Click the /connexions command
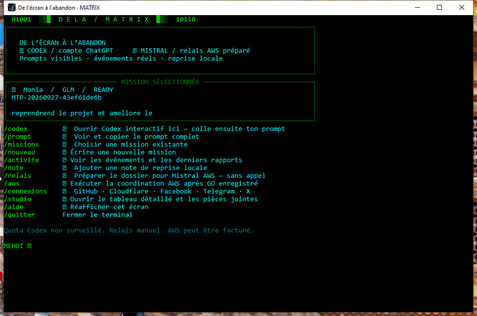The height and width of the screenshot is (316, 477). click(x=25, y=191)
